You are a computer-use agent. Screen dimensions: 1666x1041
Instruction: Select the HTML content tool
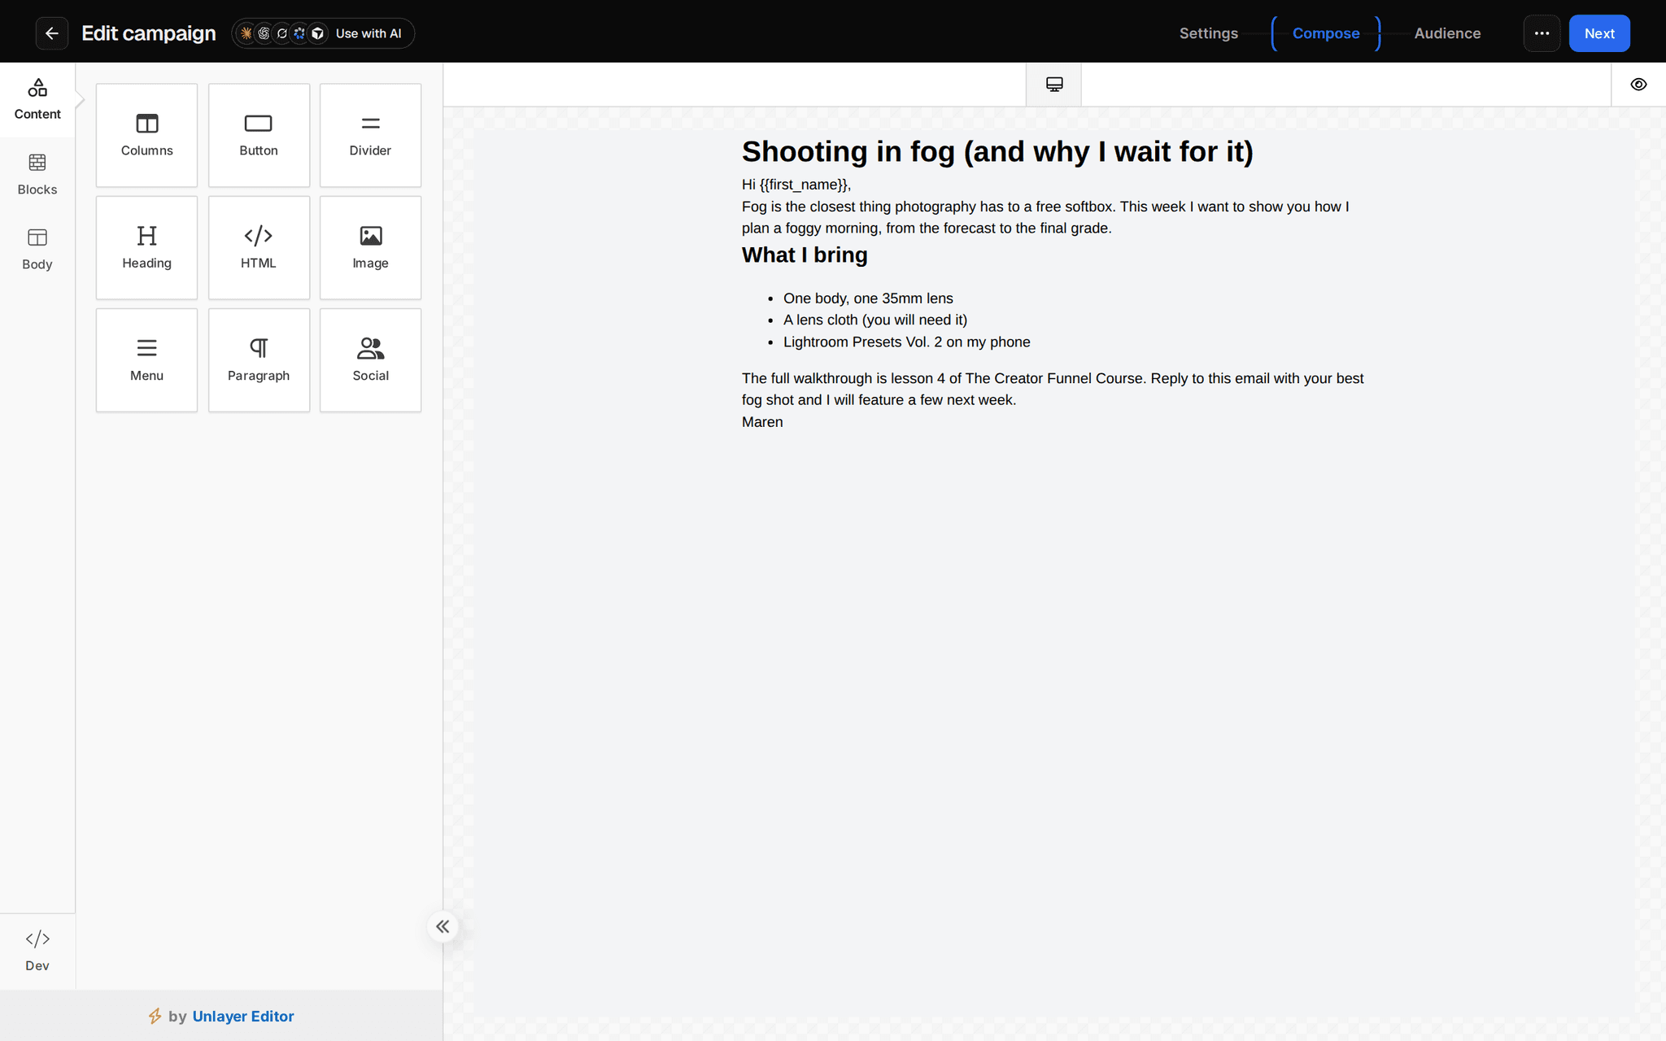pos(259,247)
